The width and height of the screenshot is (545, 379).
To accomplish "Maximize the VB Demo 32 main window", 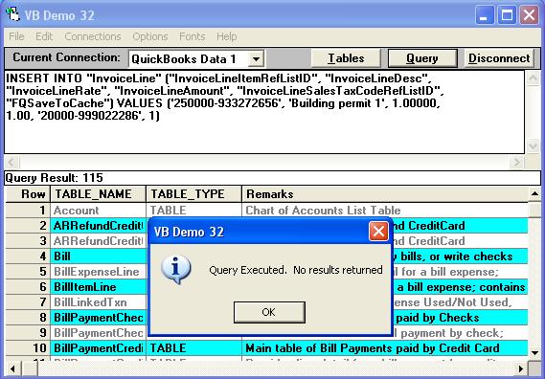I will 507,15.
